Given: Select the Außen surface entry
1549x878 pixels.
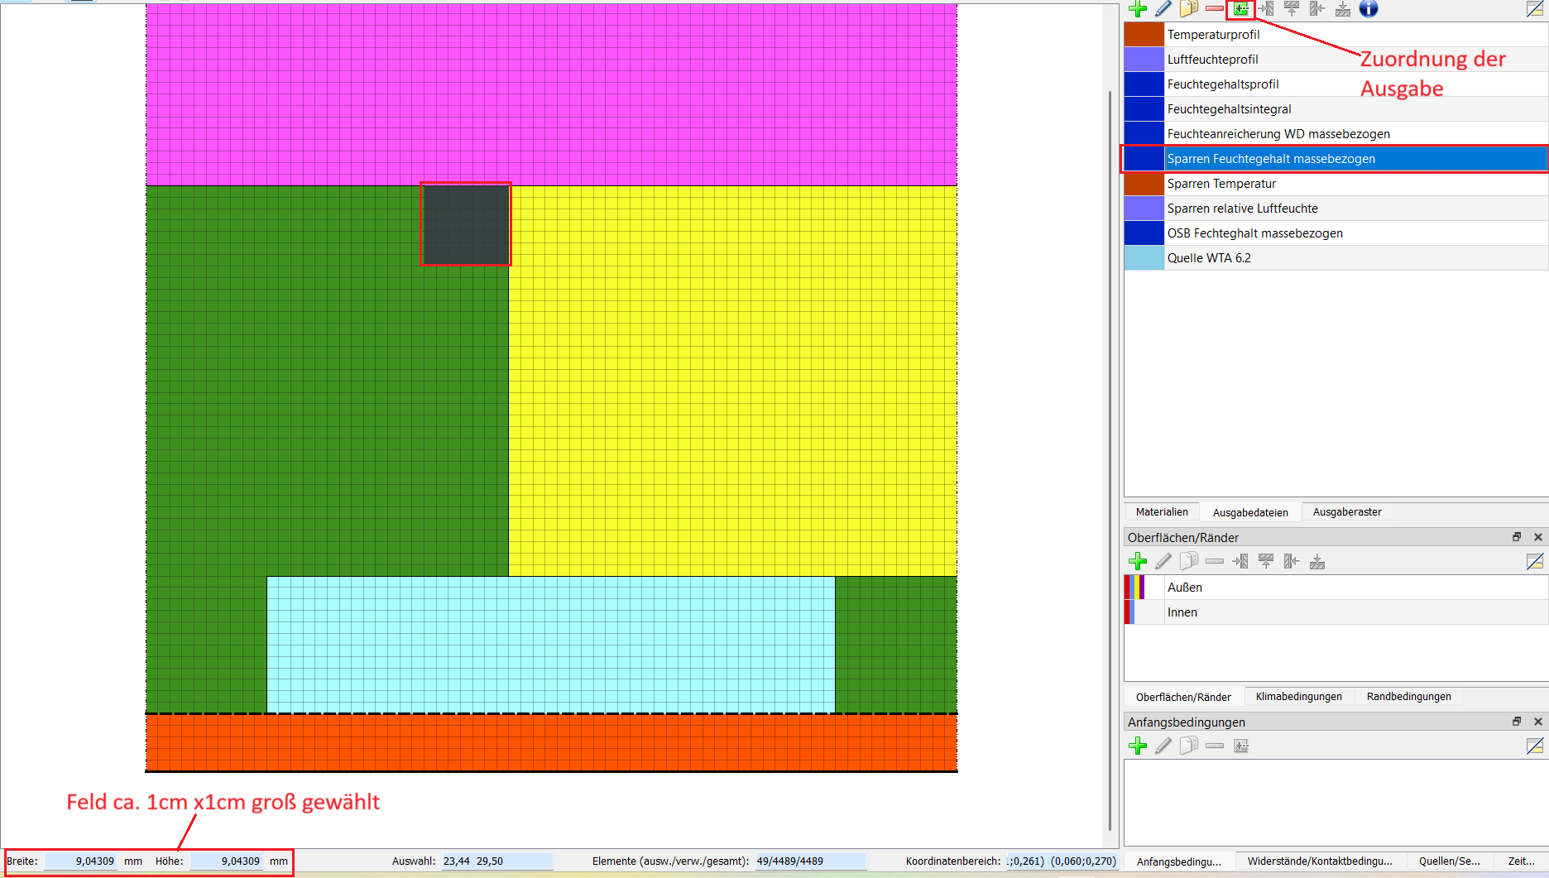Looking at the screenshot, I should point(1336,588).
